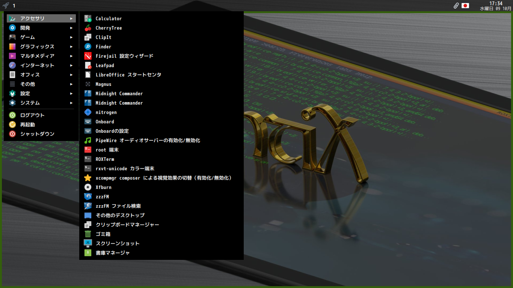Click the star icon for xcompmgr composer
Viewport: 513px width, 288px height.
click(88, 178)
